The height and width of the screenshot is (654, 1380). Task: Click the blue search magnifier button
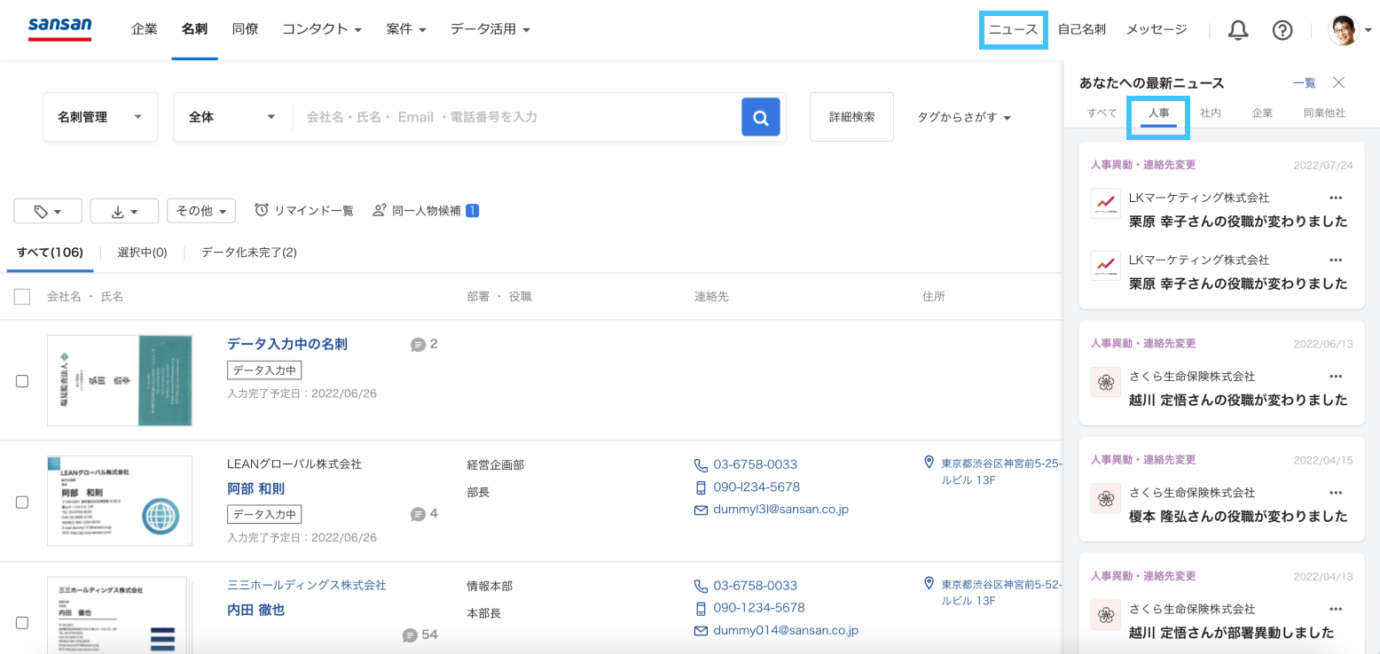pos(761,117)
